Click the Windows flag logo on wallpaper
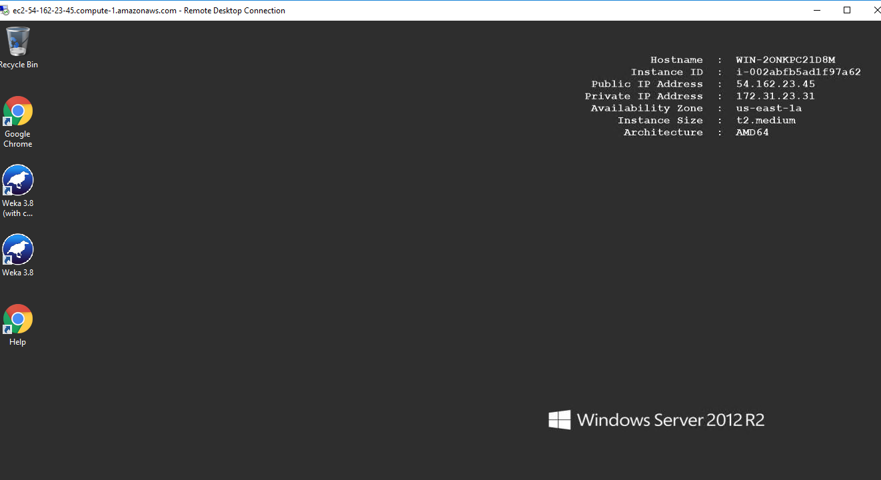The image size is (881, 480). (559, 419)
